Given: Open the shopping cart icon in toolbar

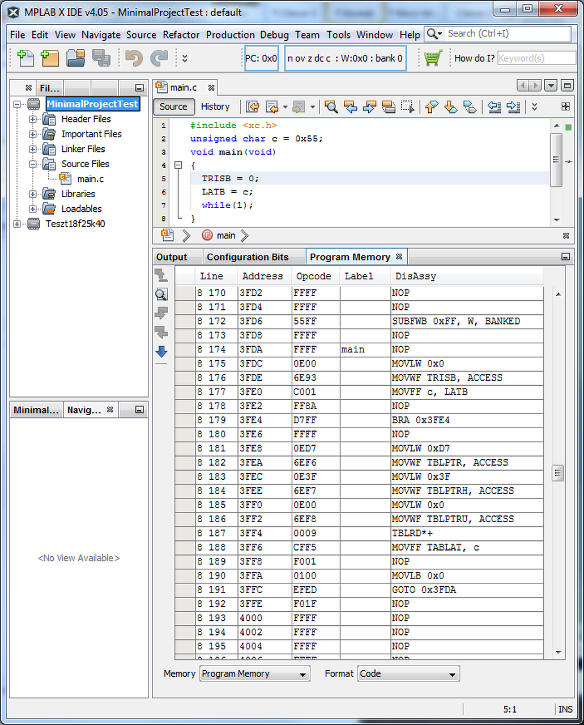Looking at the screenshot, I should (x=433, y=58).
